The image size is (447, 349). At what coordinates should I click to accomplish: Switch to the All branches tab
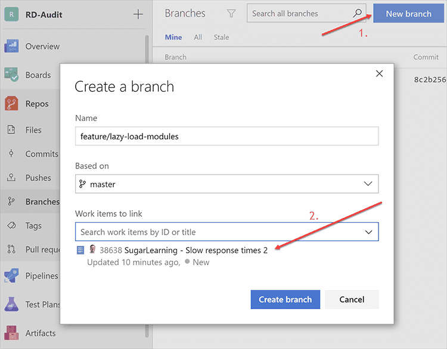click(198, 37)
